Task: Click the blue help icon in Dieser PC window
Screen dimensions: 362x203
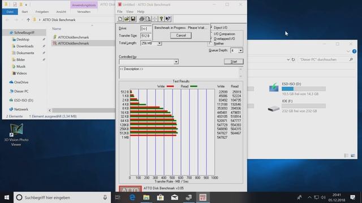Action: [x=354, y=51]
